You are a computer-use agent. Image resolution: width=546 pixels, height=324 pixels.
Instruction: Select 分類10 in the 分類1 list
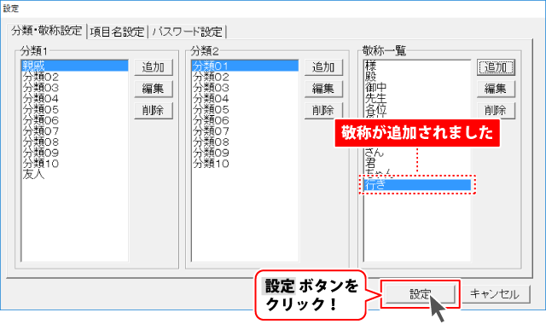pos(75,163)
